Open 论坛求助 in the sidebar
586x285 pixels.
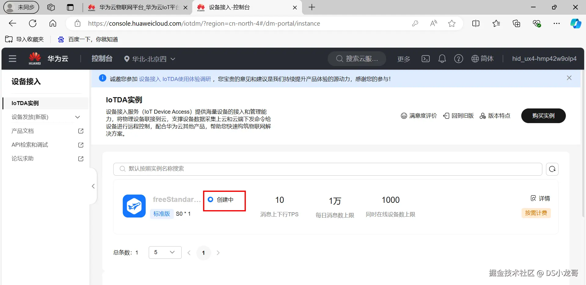tap(23, 159)
